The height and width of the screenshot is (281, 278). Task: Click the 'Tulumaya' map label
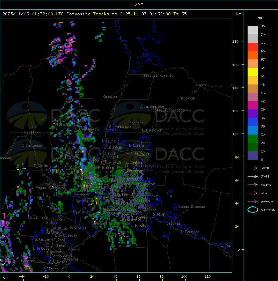[114, 147]
